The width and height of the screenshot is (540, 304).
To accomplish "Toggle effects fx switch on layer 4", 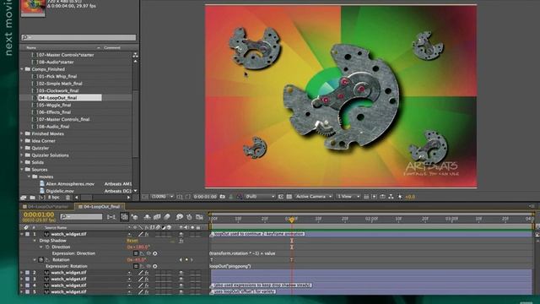I will (146, 285).
